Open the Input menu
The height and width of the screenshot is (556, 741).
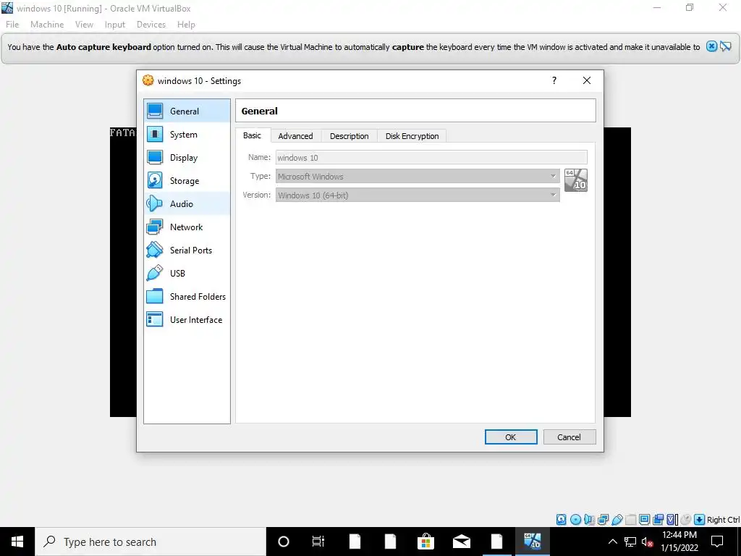[115, 25]
